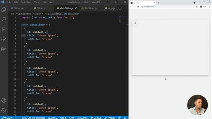Split the editor to the right

(x=120, y=8)
